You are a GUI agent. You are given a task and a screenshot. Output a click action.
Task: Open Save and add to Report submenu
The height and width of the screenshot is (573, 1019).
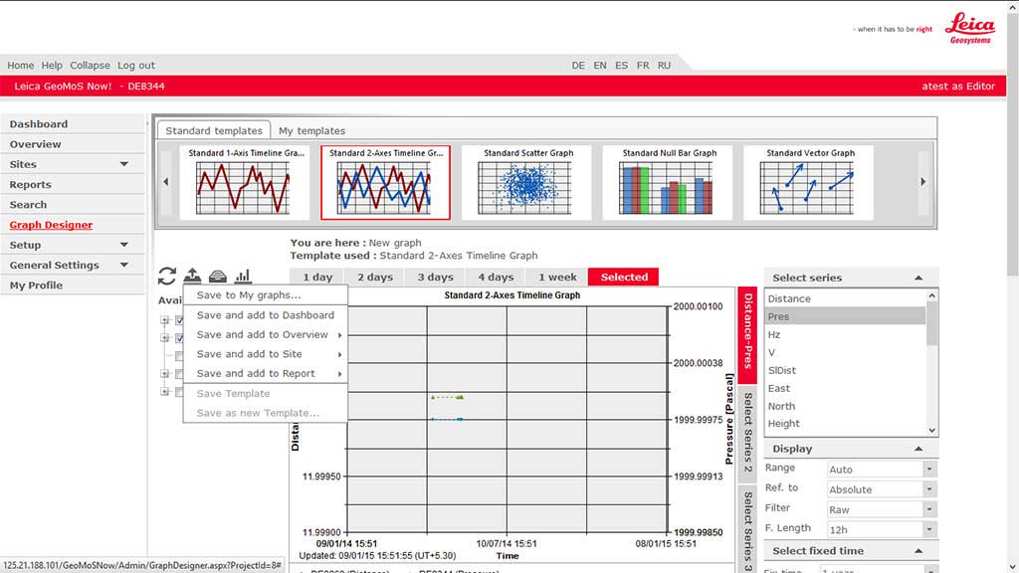pyautogui.click(x=265, y=374)
